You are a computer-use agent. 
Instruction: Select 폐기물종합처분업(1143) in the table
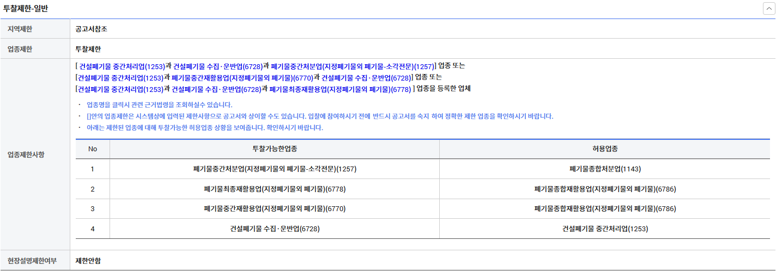click(605, 169)
